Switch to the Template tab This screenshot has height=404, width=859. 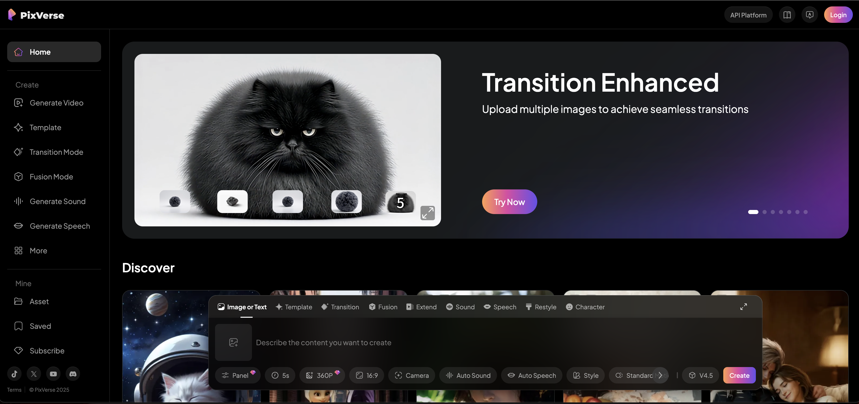point(294,307)
